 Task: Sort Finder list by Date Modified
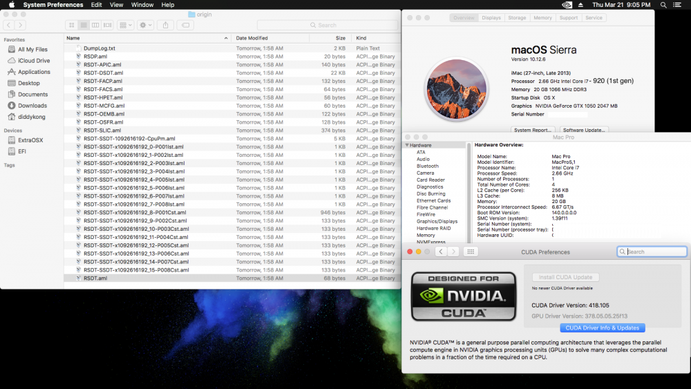click(270, 38)
